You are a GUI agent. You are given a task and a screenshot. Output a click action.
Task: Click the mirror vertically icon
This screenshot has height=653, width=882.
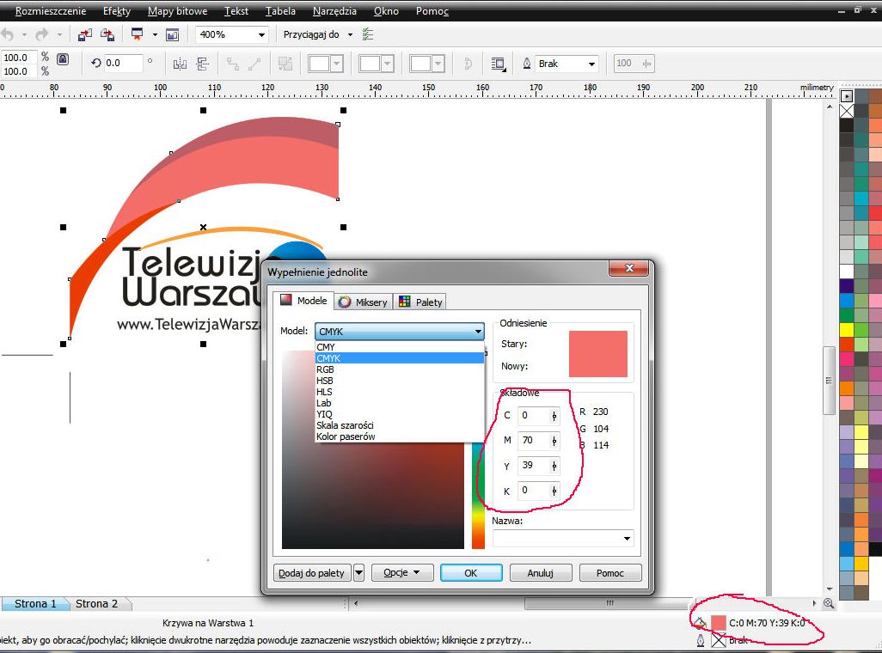(203, 64)
